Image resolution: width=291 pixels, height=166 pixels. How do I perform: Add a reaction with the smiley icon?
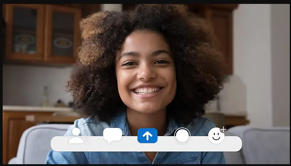click(x=217, y=135)
